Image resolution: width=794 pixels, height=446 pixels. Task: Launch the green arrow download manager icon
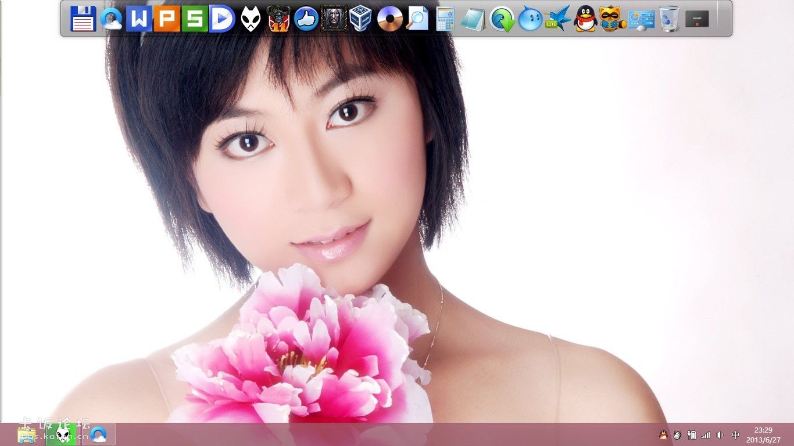tap(502, 19)
